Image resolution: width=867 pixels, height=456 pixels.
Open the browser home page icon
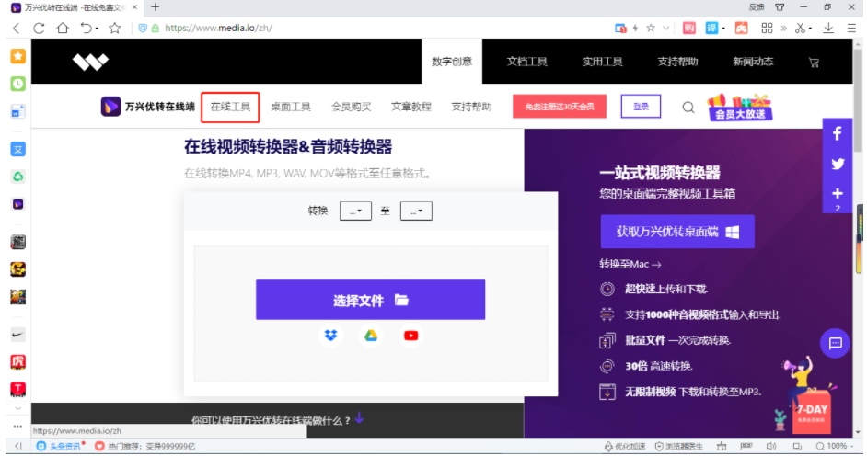click(x=63, y=28)
